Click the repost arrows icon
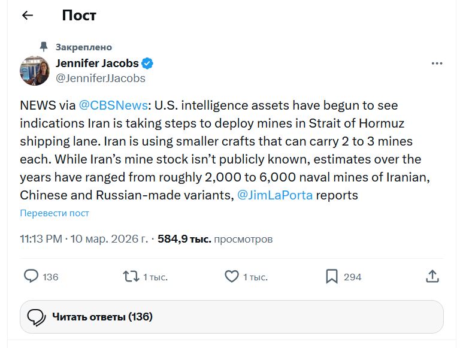The width and height of the screenshot is (463, 348). [x=130, y=276]
